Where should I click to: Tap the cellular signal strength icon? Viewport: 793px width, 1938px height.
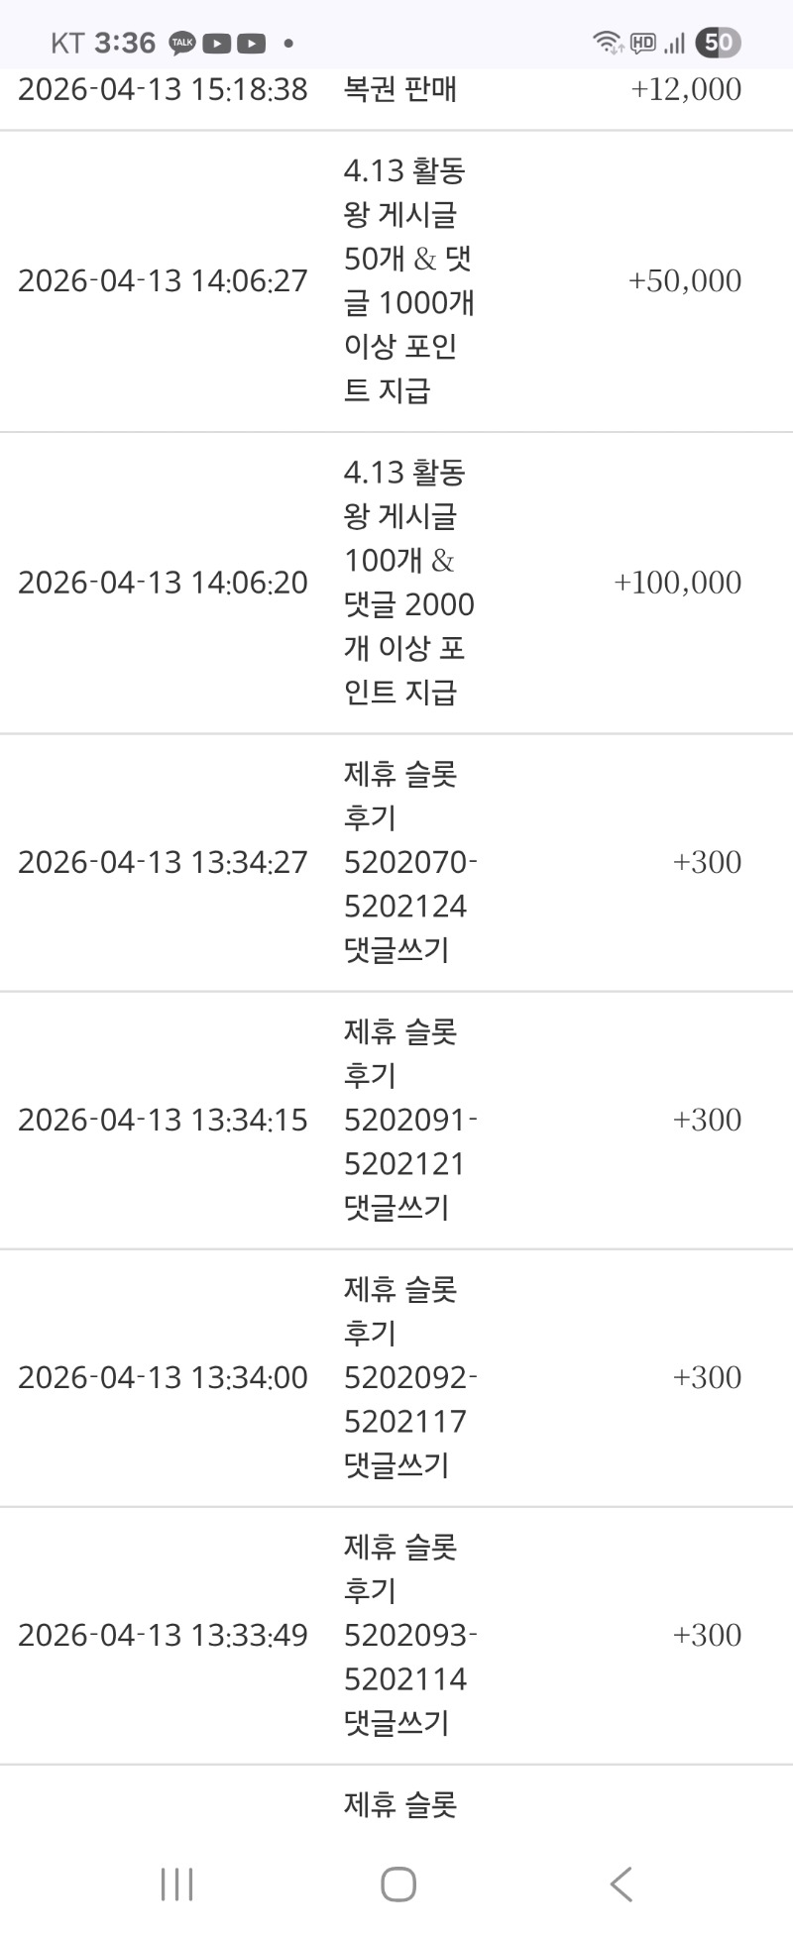pyautogui.click(x=675, y=43)
